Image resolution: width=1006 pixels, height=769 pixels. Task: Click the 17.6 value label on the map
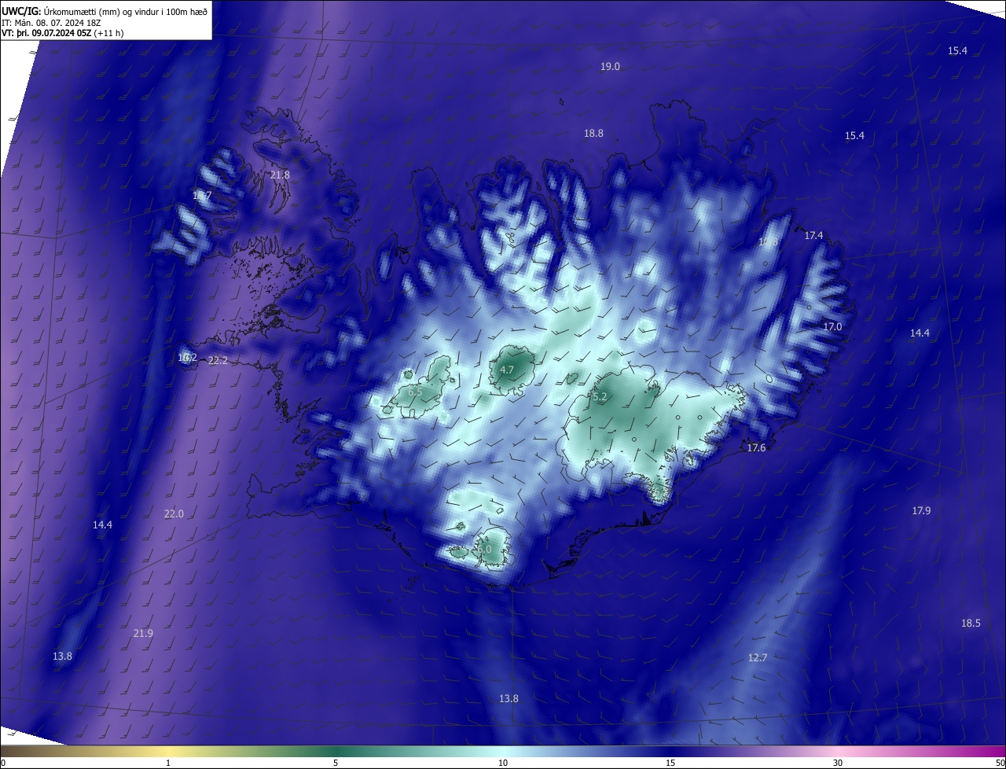point(756,448)
